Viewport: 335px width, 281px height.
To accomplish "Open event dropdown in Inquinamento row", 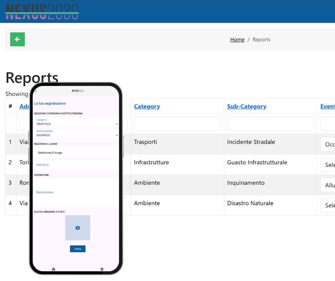I will tap(328, 185).
